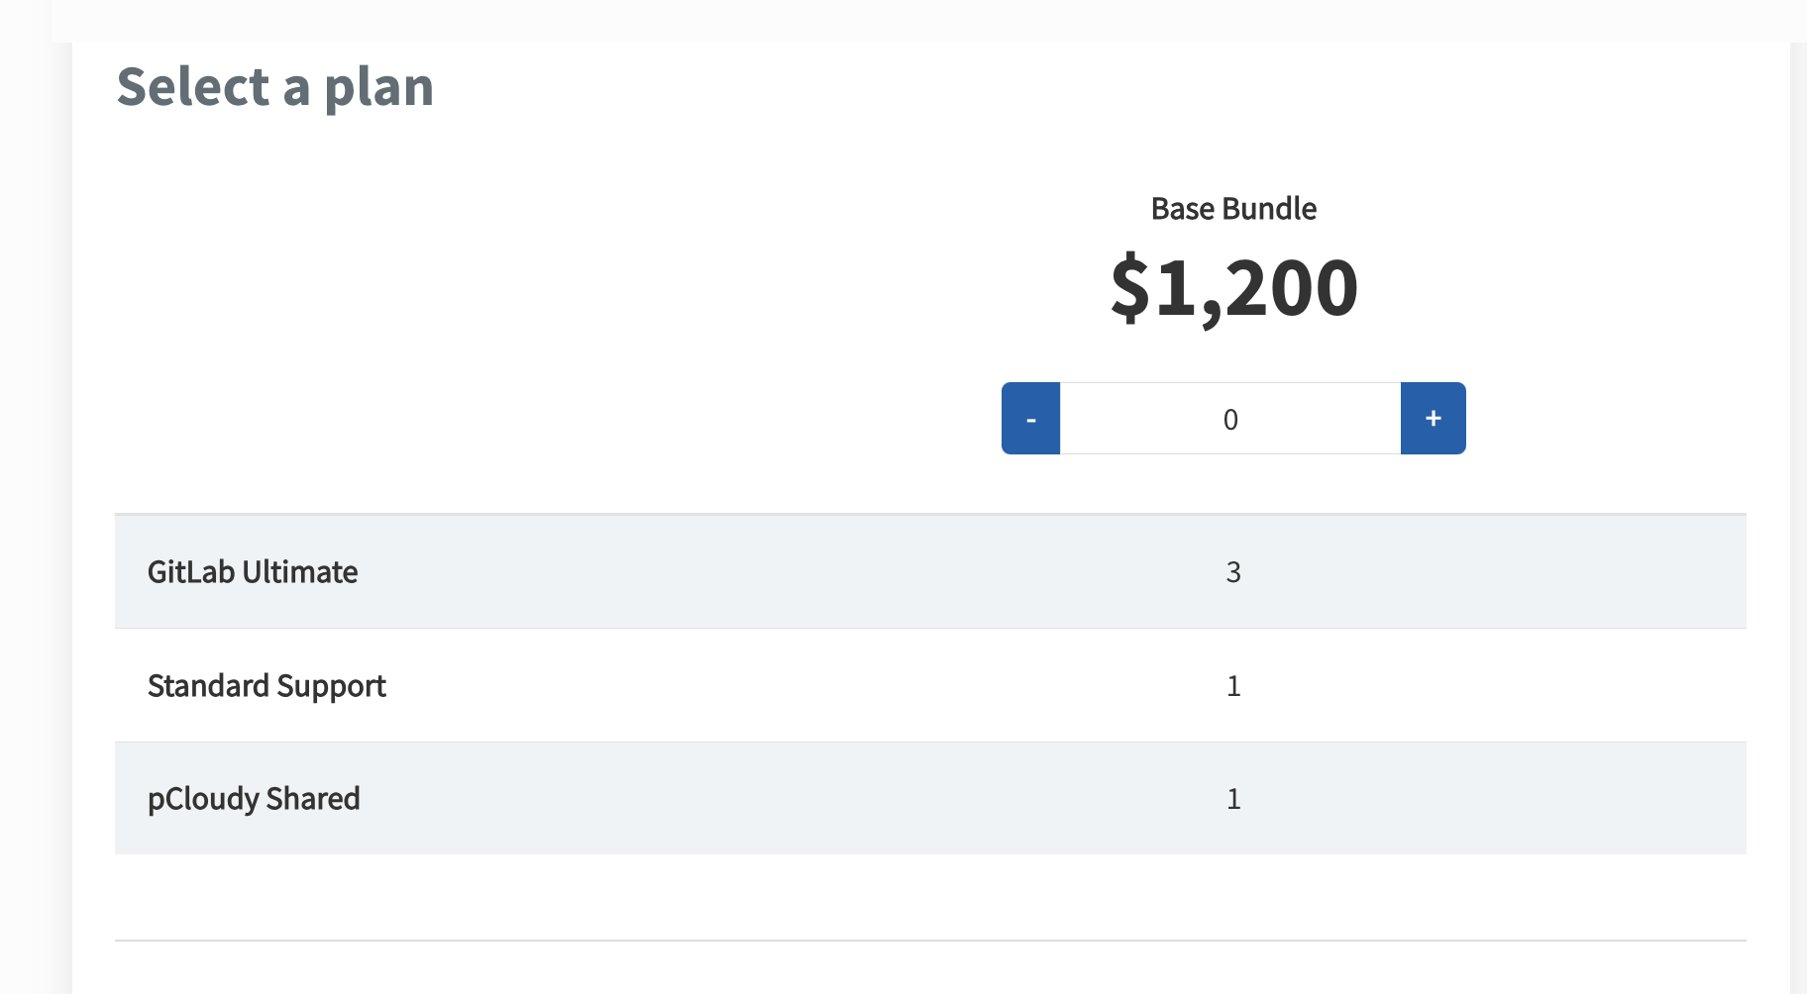Click the GitLab Ultimate feature label

pos(253,572)
